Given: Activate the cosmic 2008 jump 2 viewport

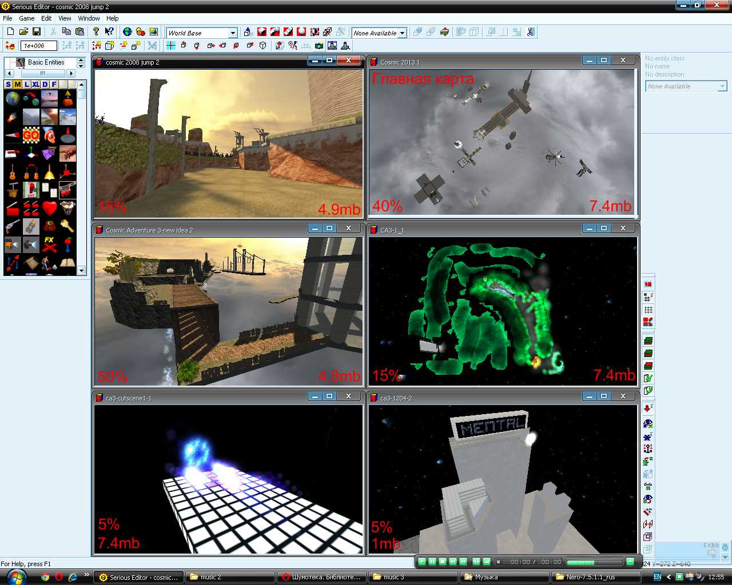Looking at the screenshot, I should (229, 143).
